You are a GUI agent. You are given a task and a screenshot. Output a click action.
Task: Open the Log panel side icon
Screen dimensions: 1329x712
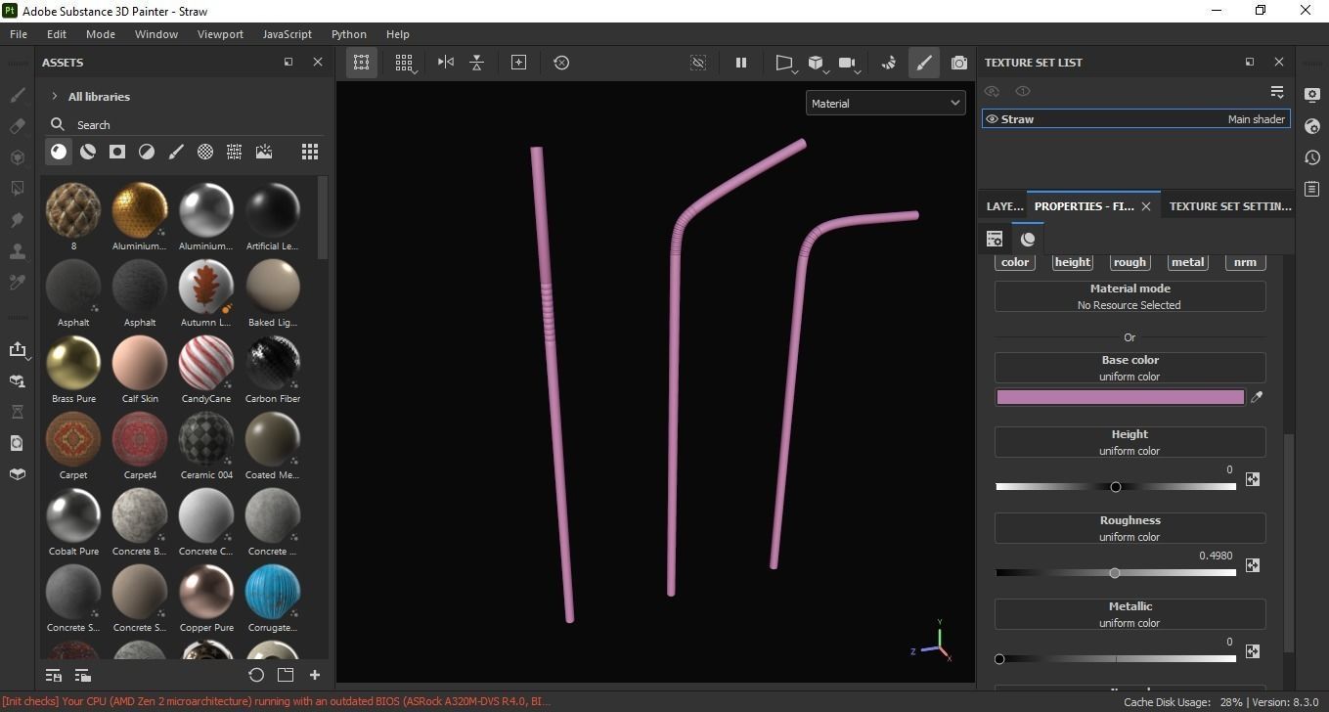(1312, 189)
